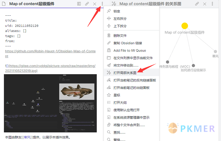The width and height of the screenshot is (221, 141).
Task: Follow the 寒风 internal link in note
Action: 27,137
